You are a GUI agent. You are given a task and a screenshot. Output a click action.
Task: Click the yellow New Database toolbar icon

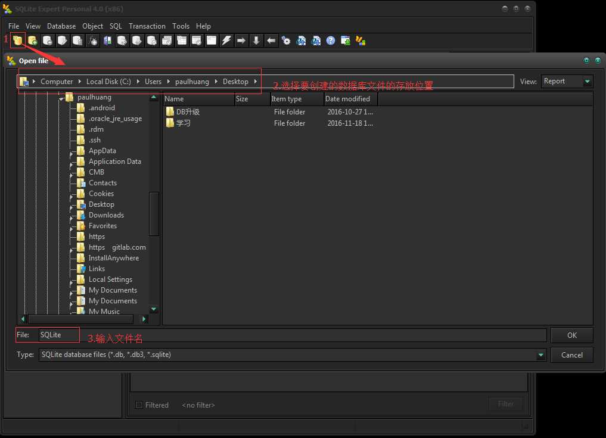pyautogui.click(x=17, y=40)
